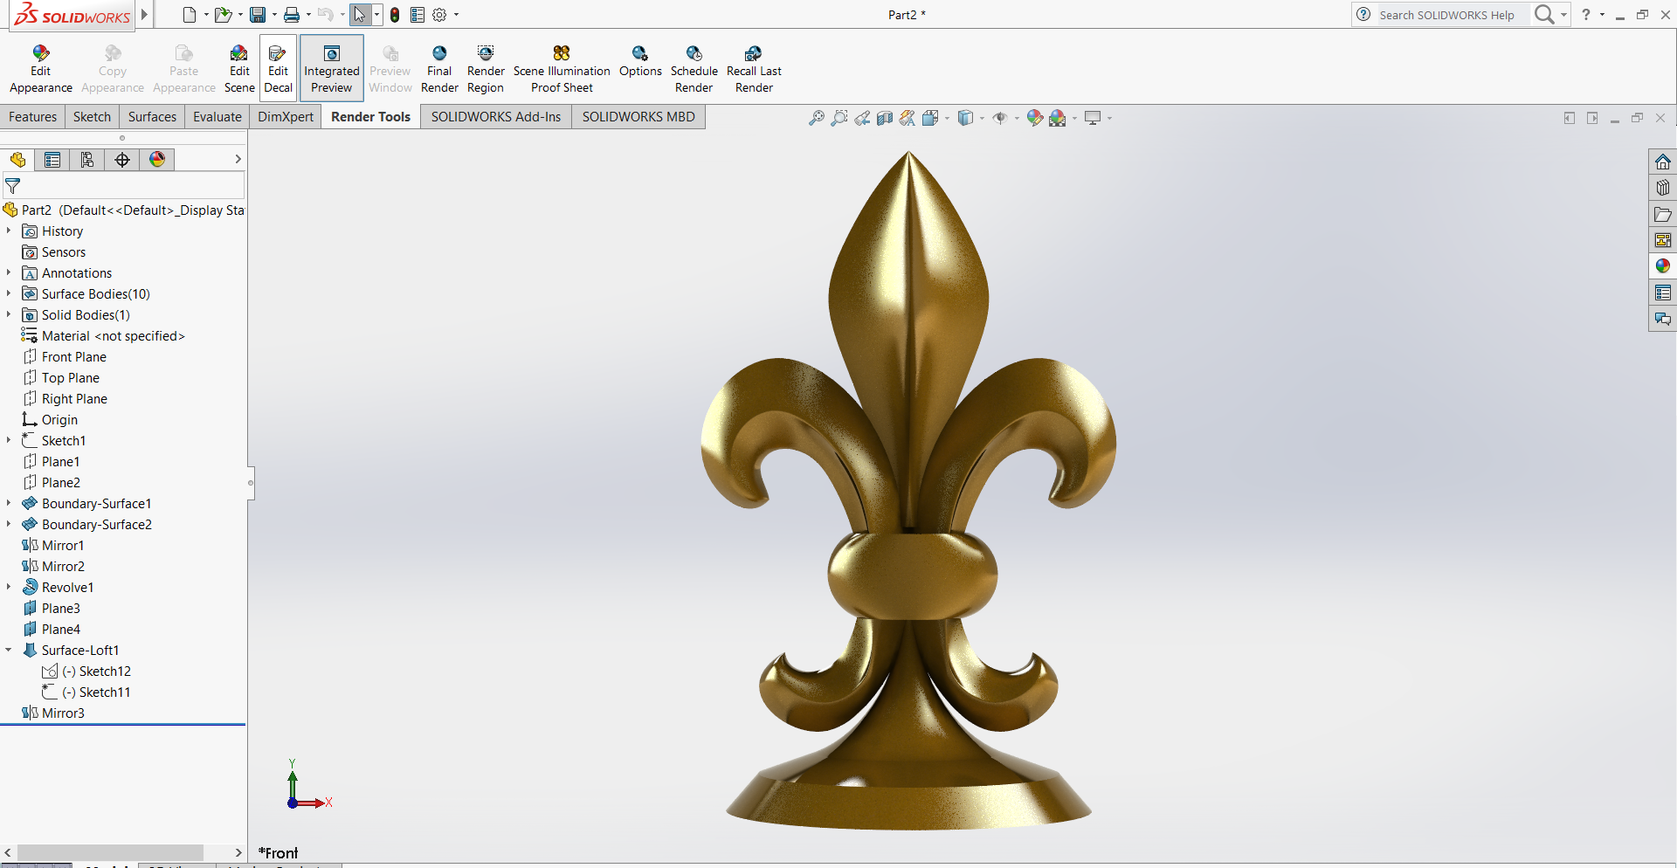Click Apply Scene icon in view toolbar
The width and height of the screenshot is (1677, 868).
click(1058, 118)
